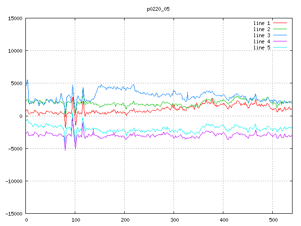The image size is (301, 226).
Task: Click the 5000 y-axis tick label
Action: pyautogui.click(x=16, y=83)
